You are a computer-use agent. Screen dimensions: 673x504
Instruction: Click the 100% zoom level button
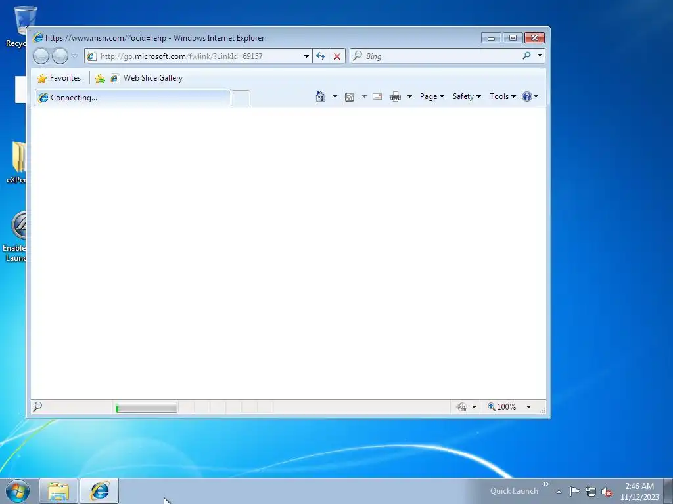(x=501, y=407)
